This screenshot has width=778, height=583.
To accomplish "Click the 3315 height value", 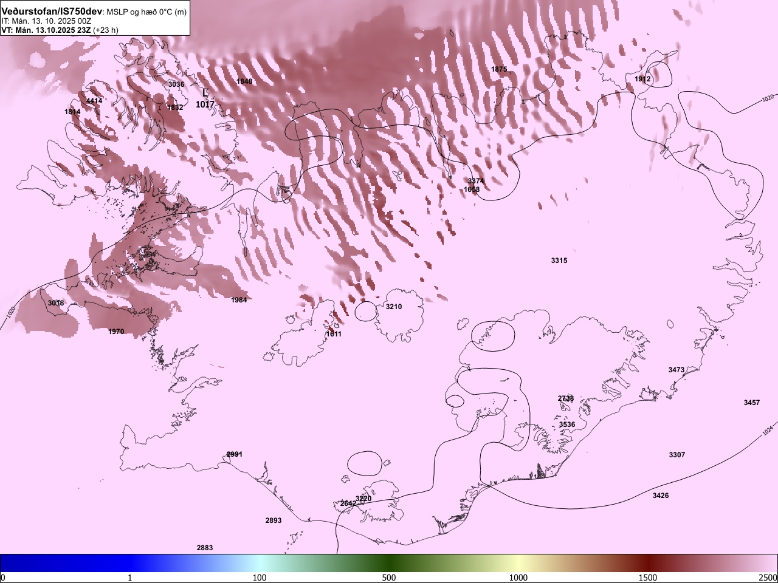I will pyautogui.click(x=559, y=261).
